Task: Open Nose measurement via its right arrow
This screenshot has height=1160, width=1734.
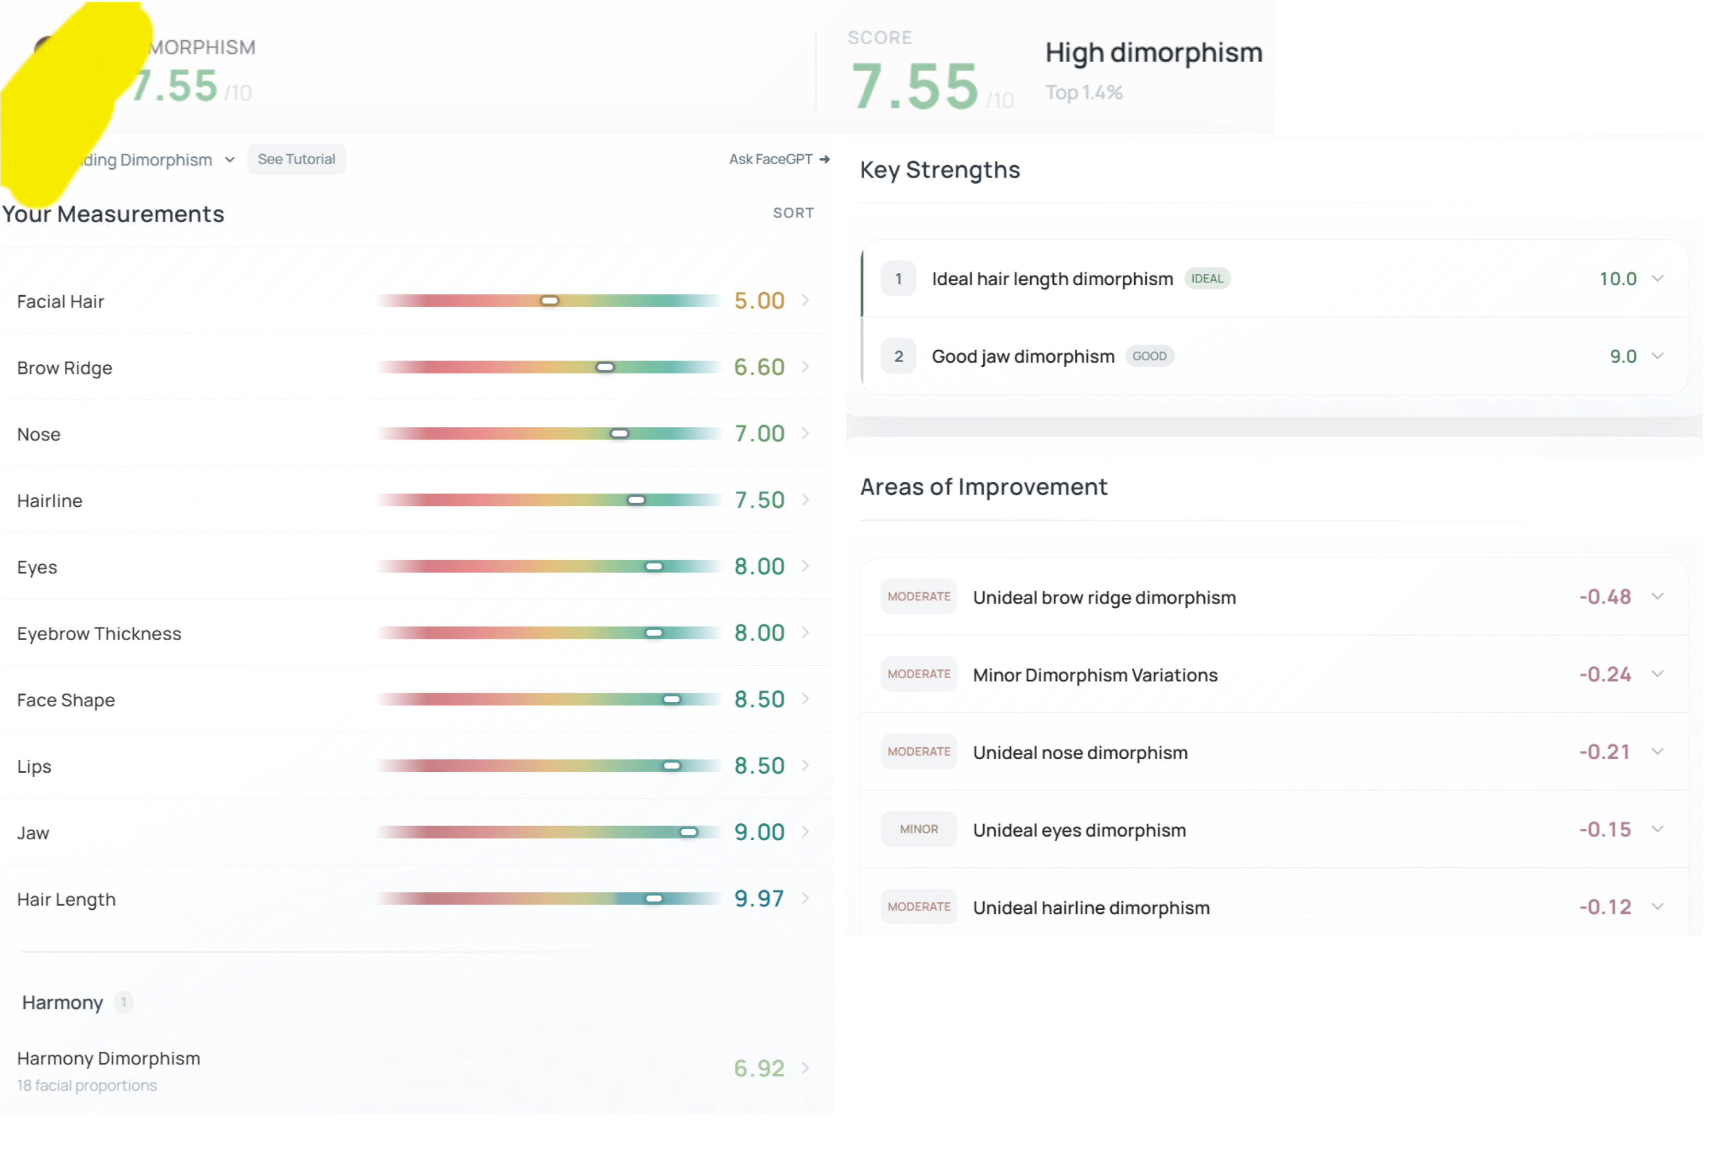Action: [805, 433]
